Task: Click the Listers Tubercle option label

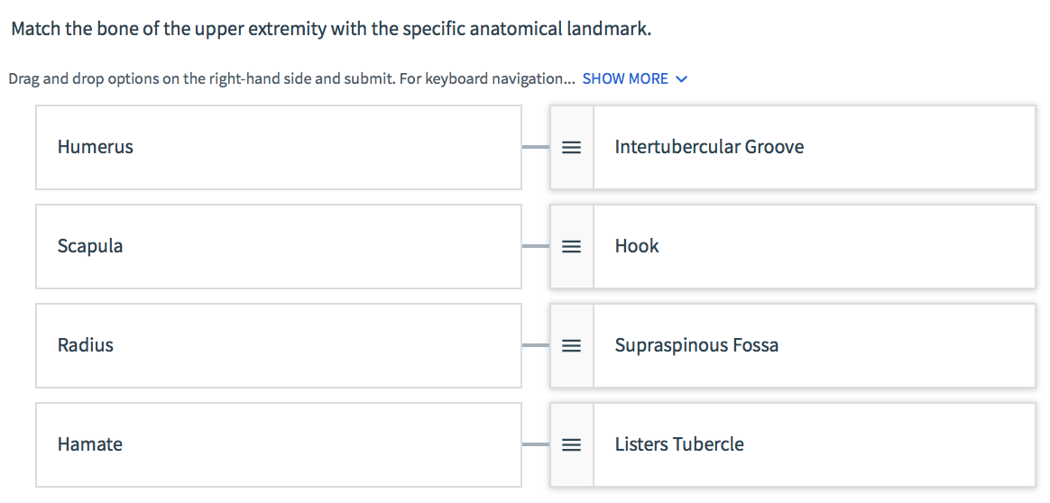Action: click(x=679, y=444)
